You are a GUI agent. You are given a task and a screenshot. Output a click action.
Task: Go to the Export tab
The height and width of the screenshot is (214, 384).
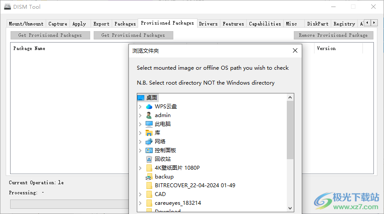(x=101, y=24)
